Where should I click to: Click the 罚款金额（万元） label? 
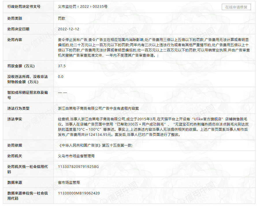[21, 66]
